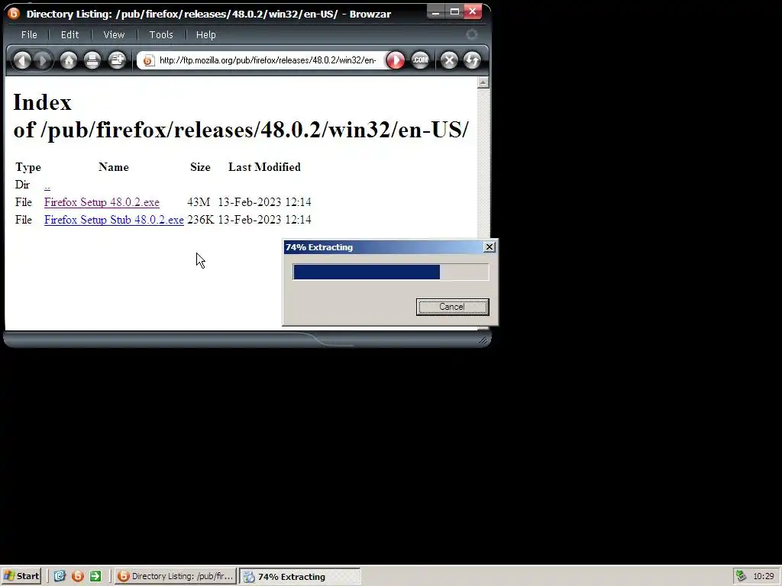The height and width of the screenshot is (586, 782).
Task: Click the taskbar clock showing 10:29
Action: pyautogui.click(x=764, y=577)
